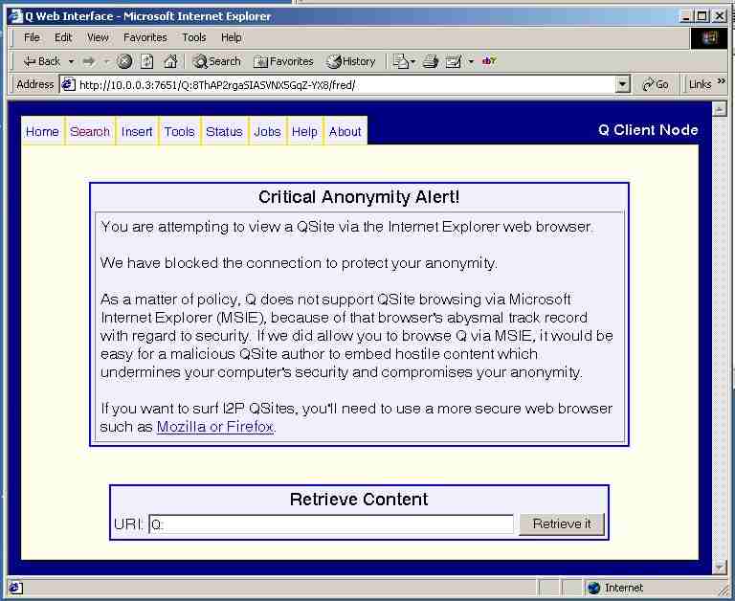Viewport: 735px width, 601px height.
Task: Maximize the Internet Explorer window
Action: (702, 16)
